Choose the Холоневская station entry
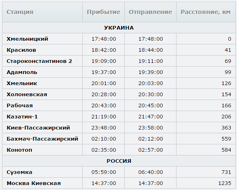The width and height of the screenshot is (237, 190). (x=27, y=95)
